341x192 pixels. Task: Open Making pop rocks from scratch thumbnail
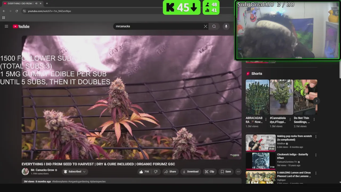261,143
